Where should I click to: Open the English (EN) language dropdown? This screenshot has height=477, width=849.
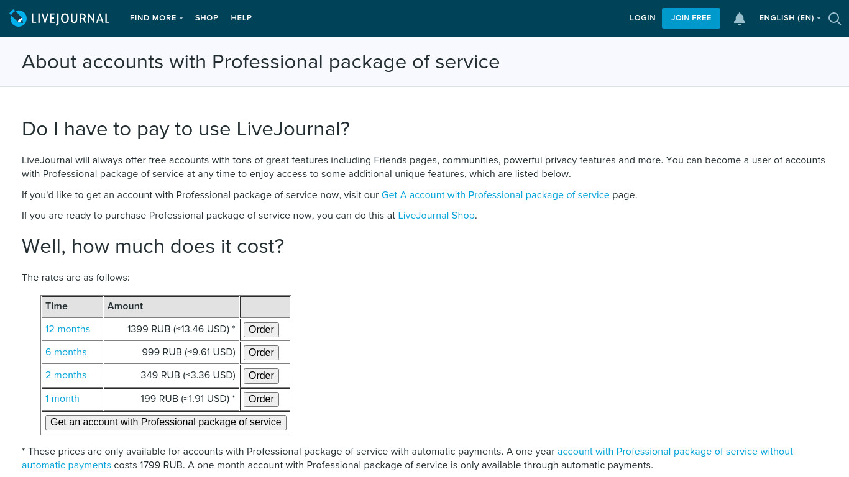click(790, 18)
